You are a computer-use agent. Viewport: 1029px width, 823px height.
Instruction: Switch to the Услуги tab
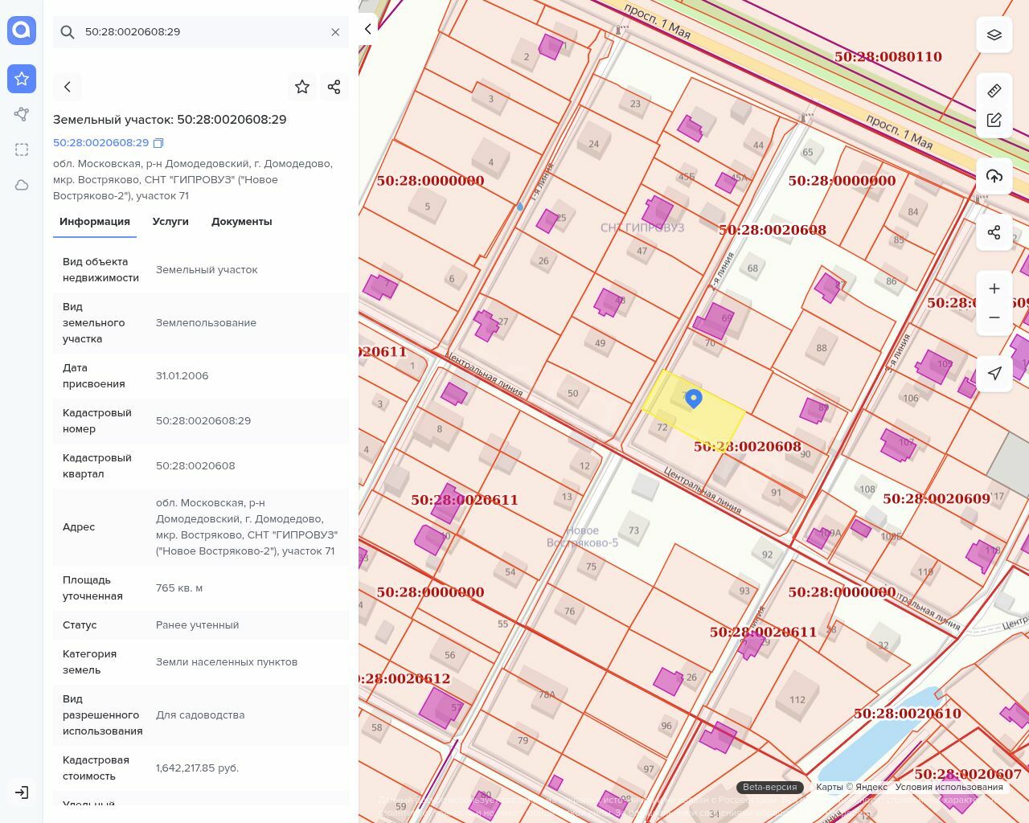[x=170, y=222]
